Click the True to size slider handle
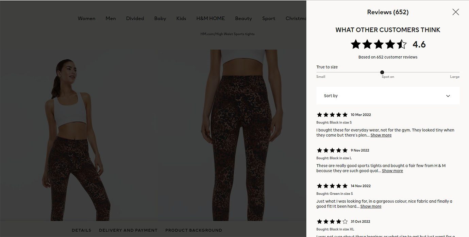Screen dimensions: 469x237 click(382, 72)
